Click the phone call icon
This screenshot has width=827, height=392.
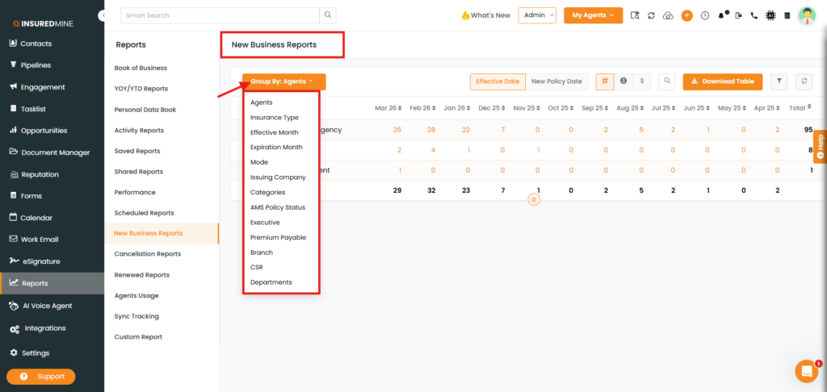pyautogui.click(x=754, y=15)
